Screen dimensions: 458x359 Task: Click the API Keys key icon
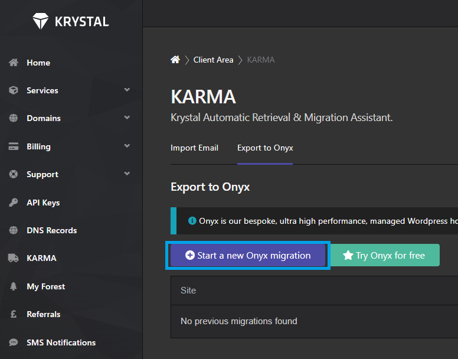pyautogui.click(x=14, y=202)
